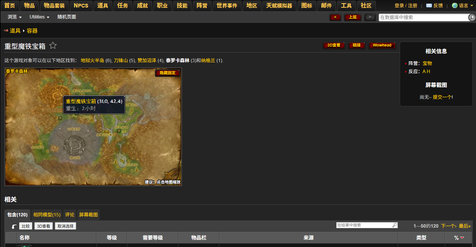476x247 pixels.
Task: Switch to the 相同模型(15) tab
Action: (47, 215)
